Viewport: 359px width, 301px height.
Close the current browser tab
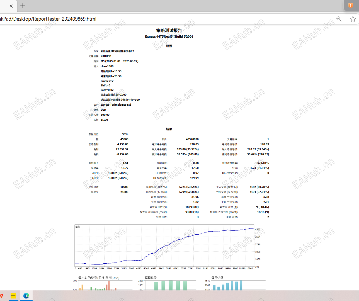coord(11,6)
